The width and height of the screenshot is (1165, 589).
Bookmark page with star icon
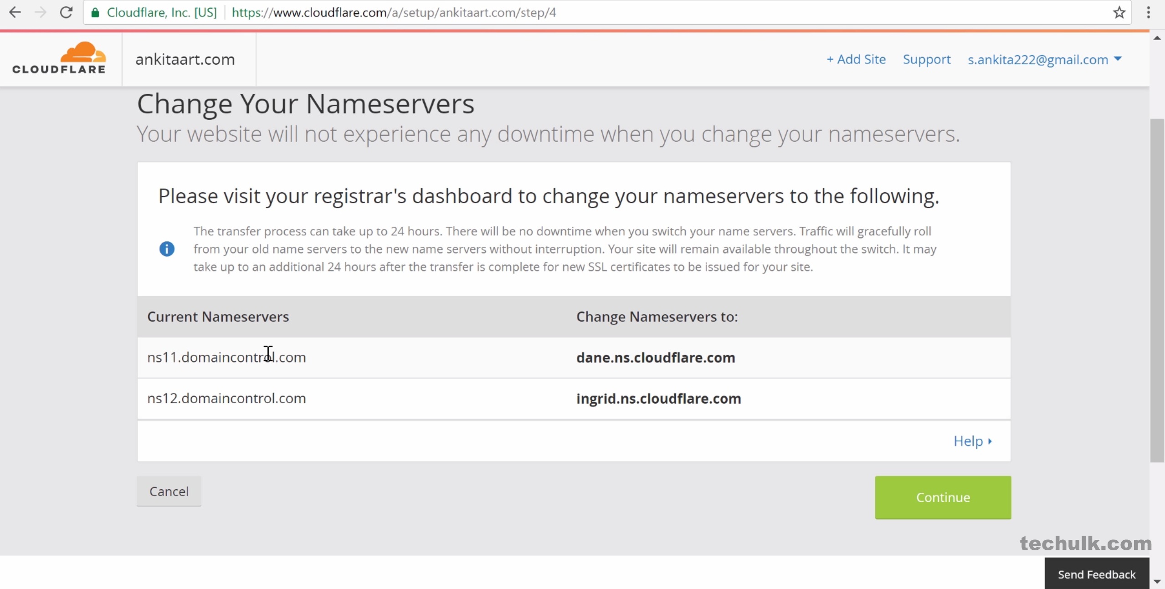pyautogui.click(x=1119, y=12)
